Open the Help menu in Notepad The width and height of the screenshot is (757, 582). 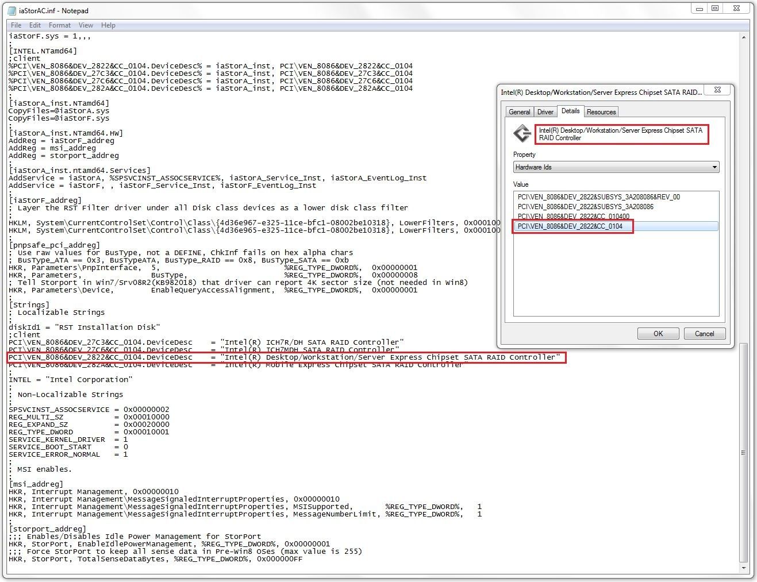[108, 25]
